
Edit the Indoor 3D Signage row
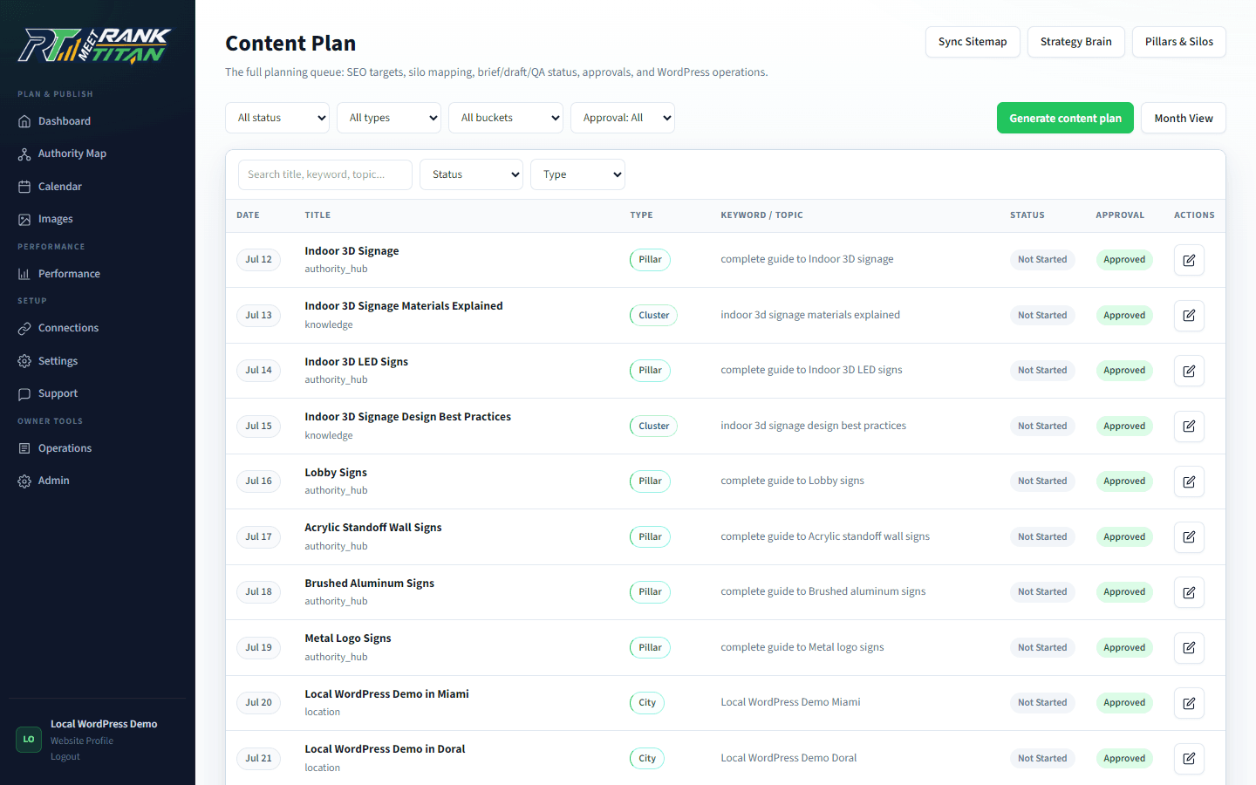pos(1189,260)
